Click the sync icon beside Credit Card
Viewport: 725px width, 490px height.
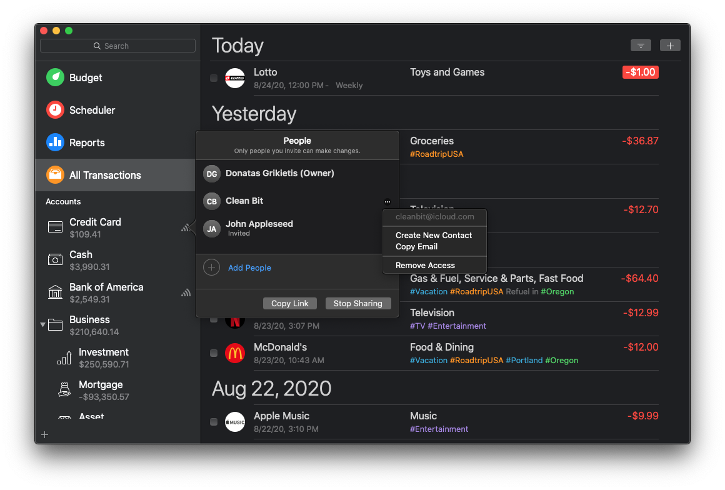tap(186, 228)
